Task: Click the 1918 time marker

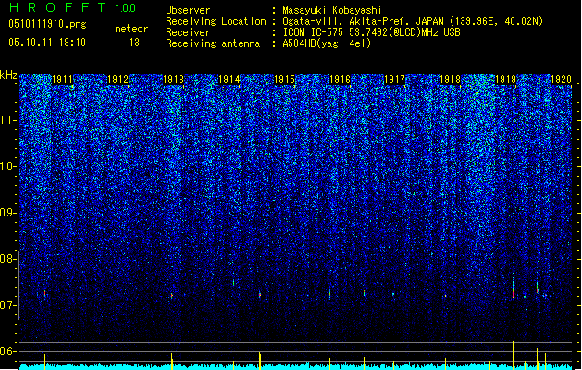Action: (x=450, y=80)
